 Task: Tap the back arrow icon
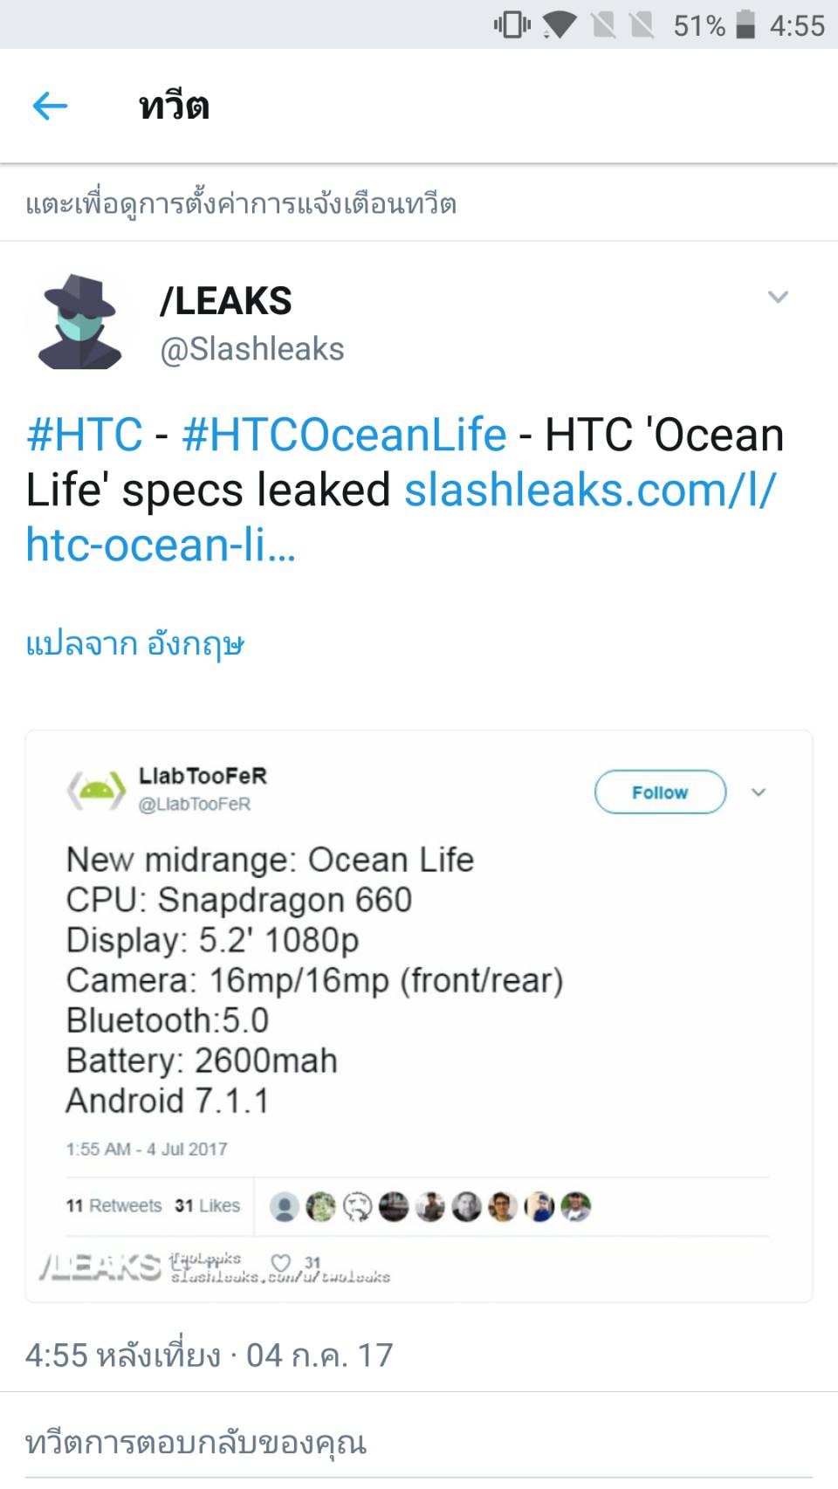coord(50,106)
